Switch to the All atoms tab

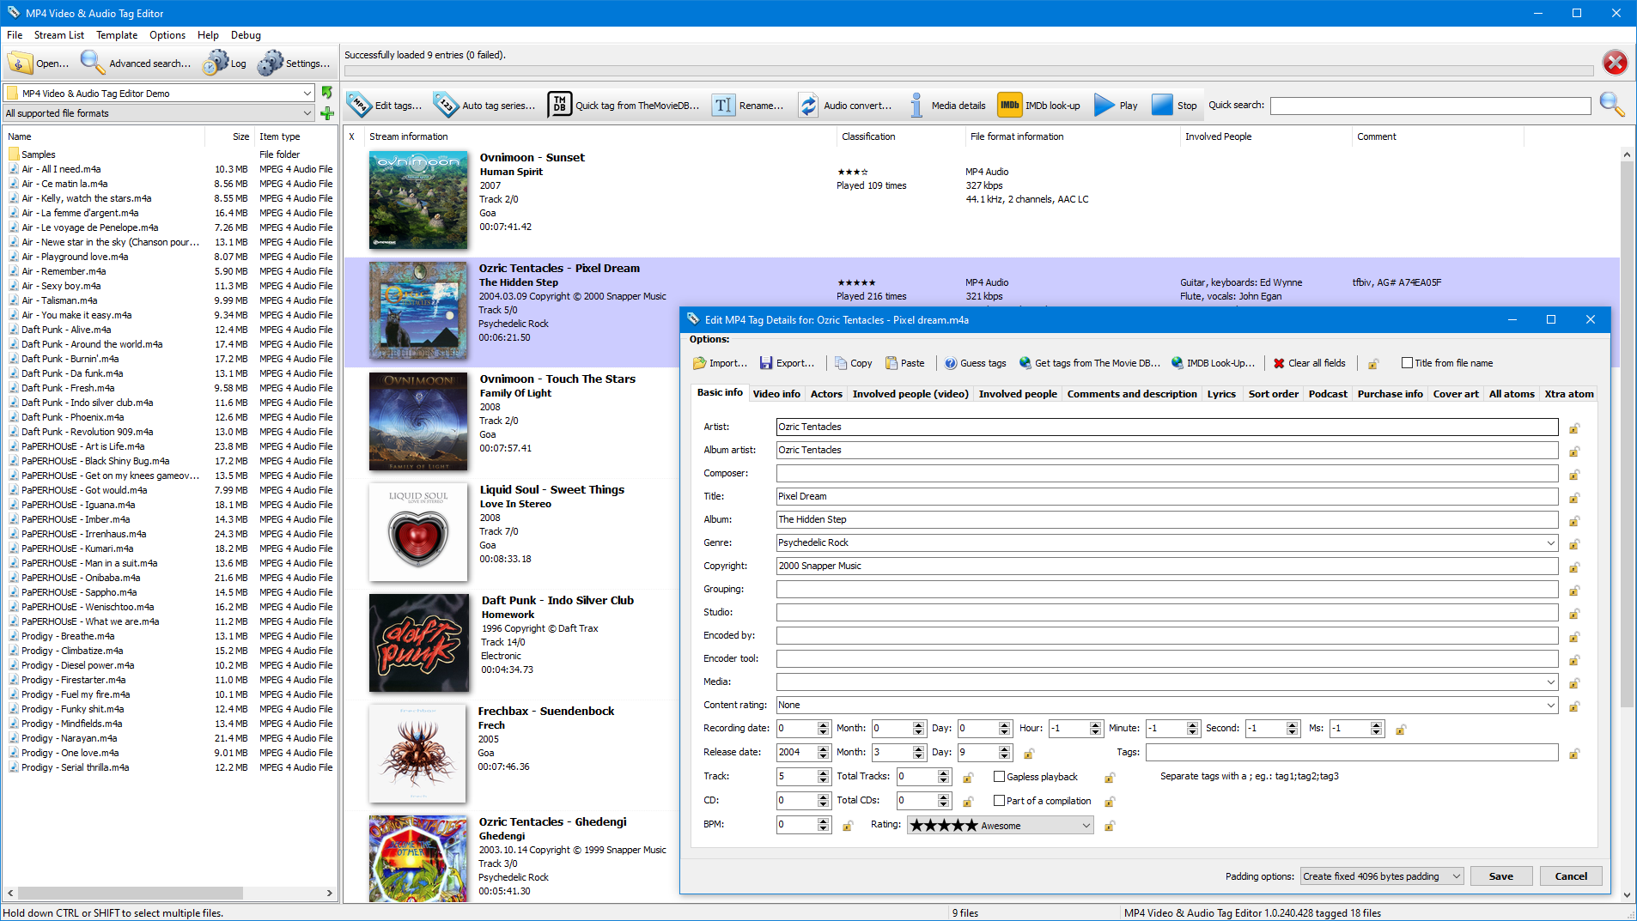point(1512,394)
